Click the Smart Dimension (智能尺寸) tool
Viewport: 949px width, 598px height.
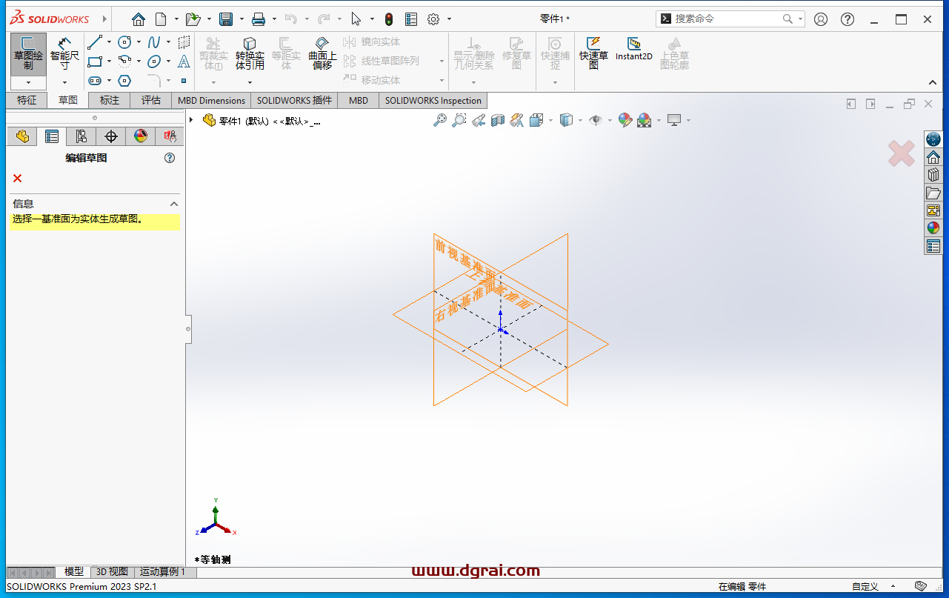pos(64,53)
